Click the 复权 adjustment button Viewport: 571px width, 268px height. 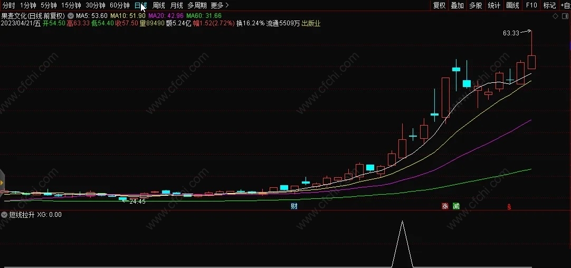[x=439, y=5]
